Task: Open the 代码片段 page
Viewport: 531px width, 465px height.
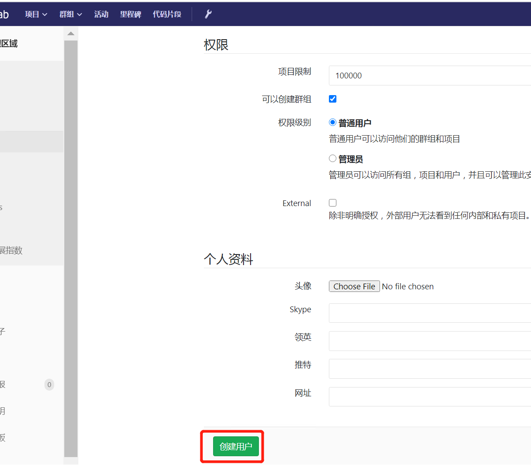Action: click(166, 14)
